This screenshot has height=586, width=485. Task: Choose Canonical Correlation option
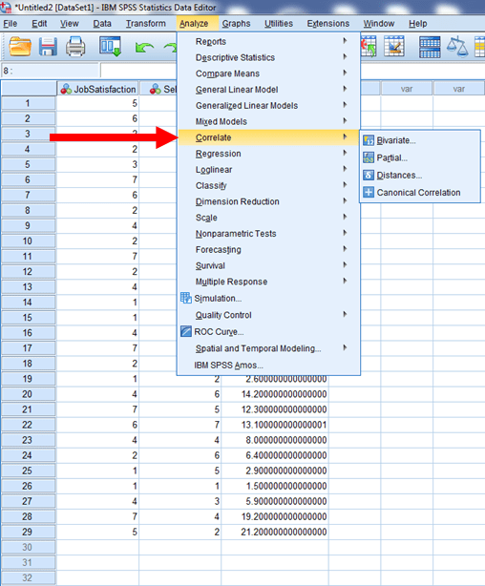coord(420,193)
